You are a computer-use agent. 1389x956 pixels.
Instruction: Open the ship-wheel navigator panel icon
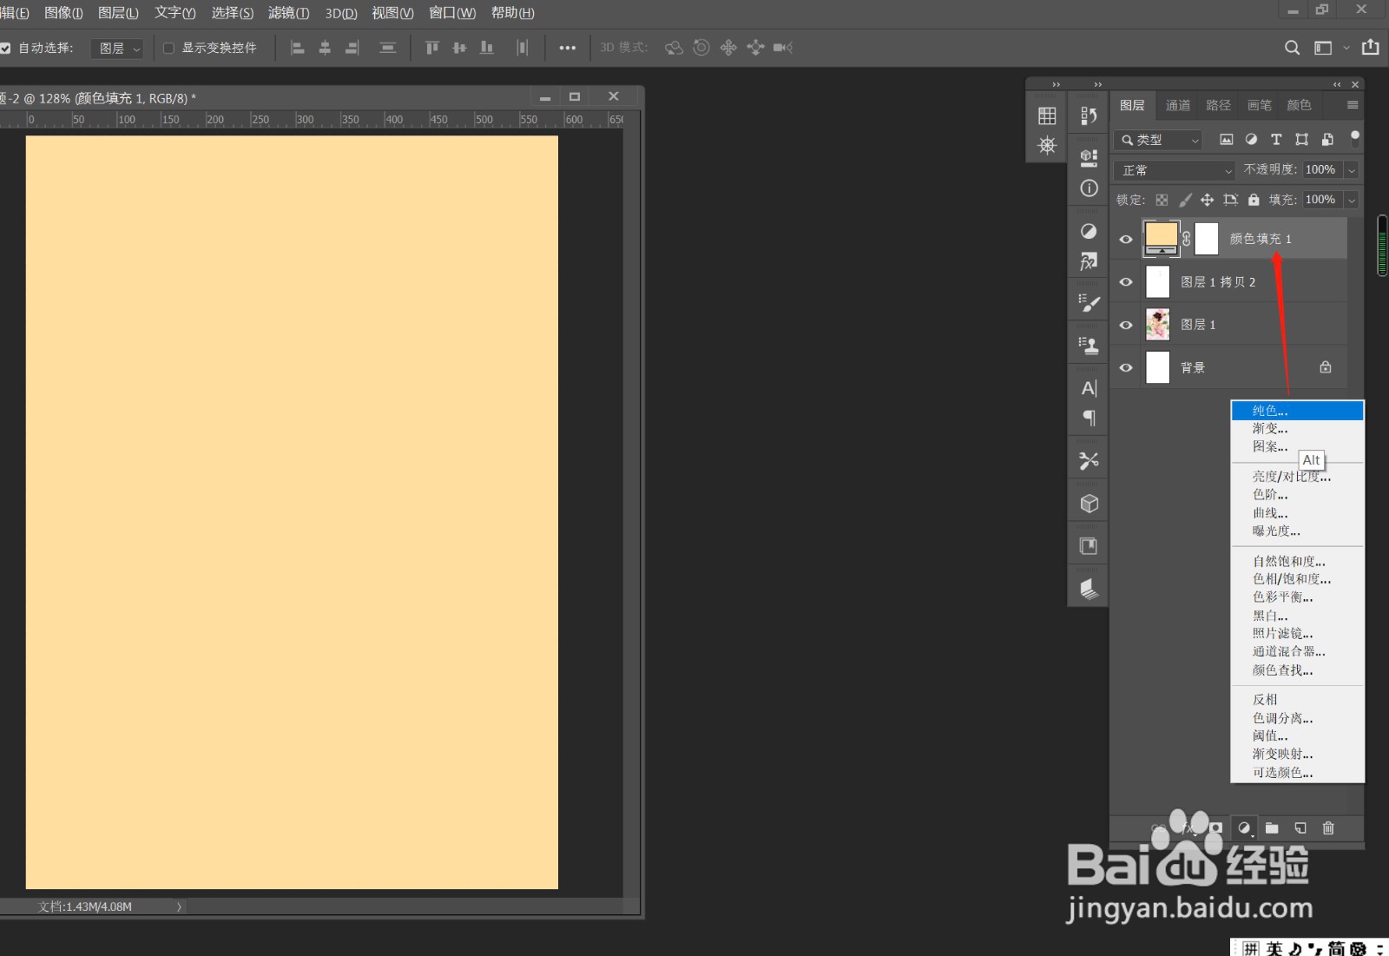pos(1047,145)
